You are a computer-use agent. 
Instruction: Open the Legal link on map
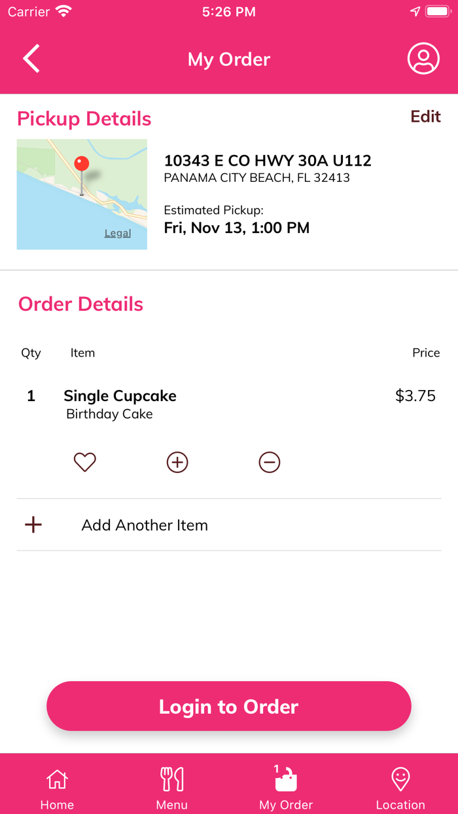point(118,233)
